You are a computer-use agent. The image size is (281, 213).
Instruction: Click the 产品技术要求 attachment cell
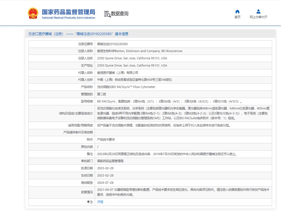pos(183,139)
